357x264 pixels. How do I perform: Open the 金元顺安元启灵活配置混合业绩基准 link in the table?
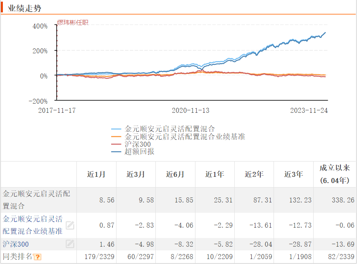coord(33,225)
